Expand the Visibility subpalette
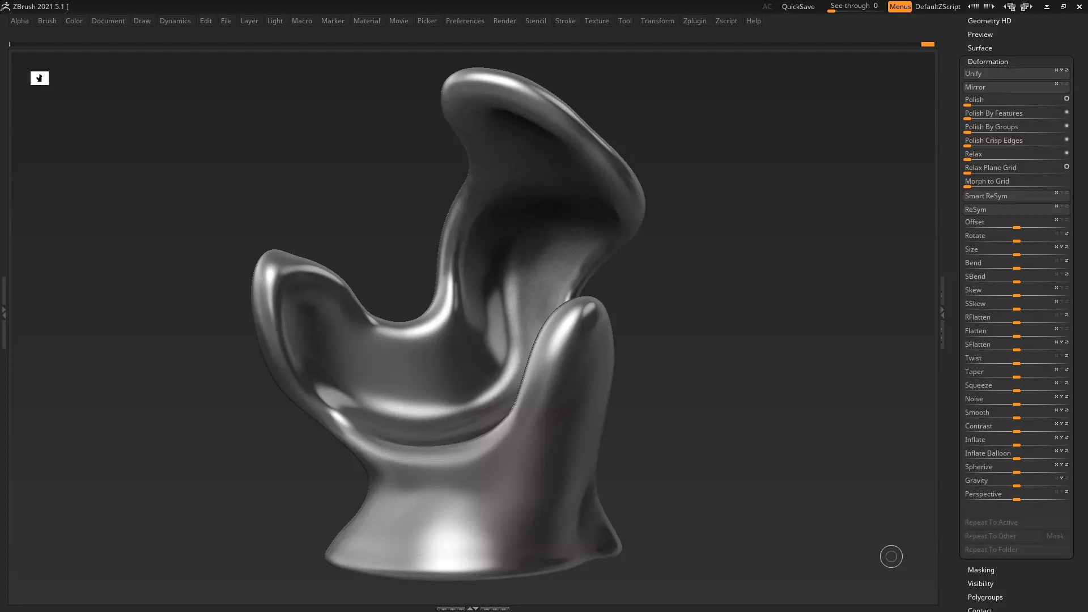 (x=980, y=584)
